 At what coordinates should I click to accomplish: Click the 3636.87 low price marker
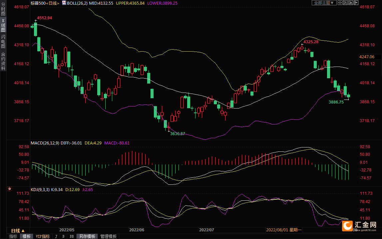178,133
